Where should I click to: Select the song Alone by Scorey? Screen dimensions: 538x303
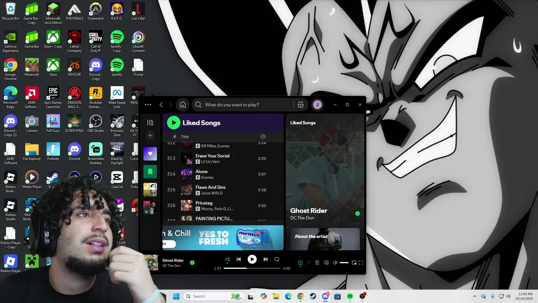223,174
